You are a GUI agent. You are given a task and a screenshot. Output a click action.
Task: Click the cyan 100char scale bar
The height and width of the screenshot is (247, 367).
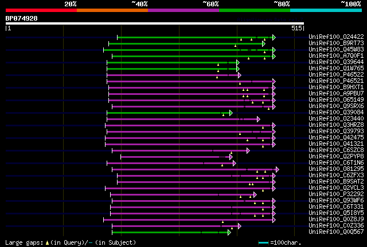click(263, 243)
